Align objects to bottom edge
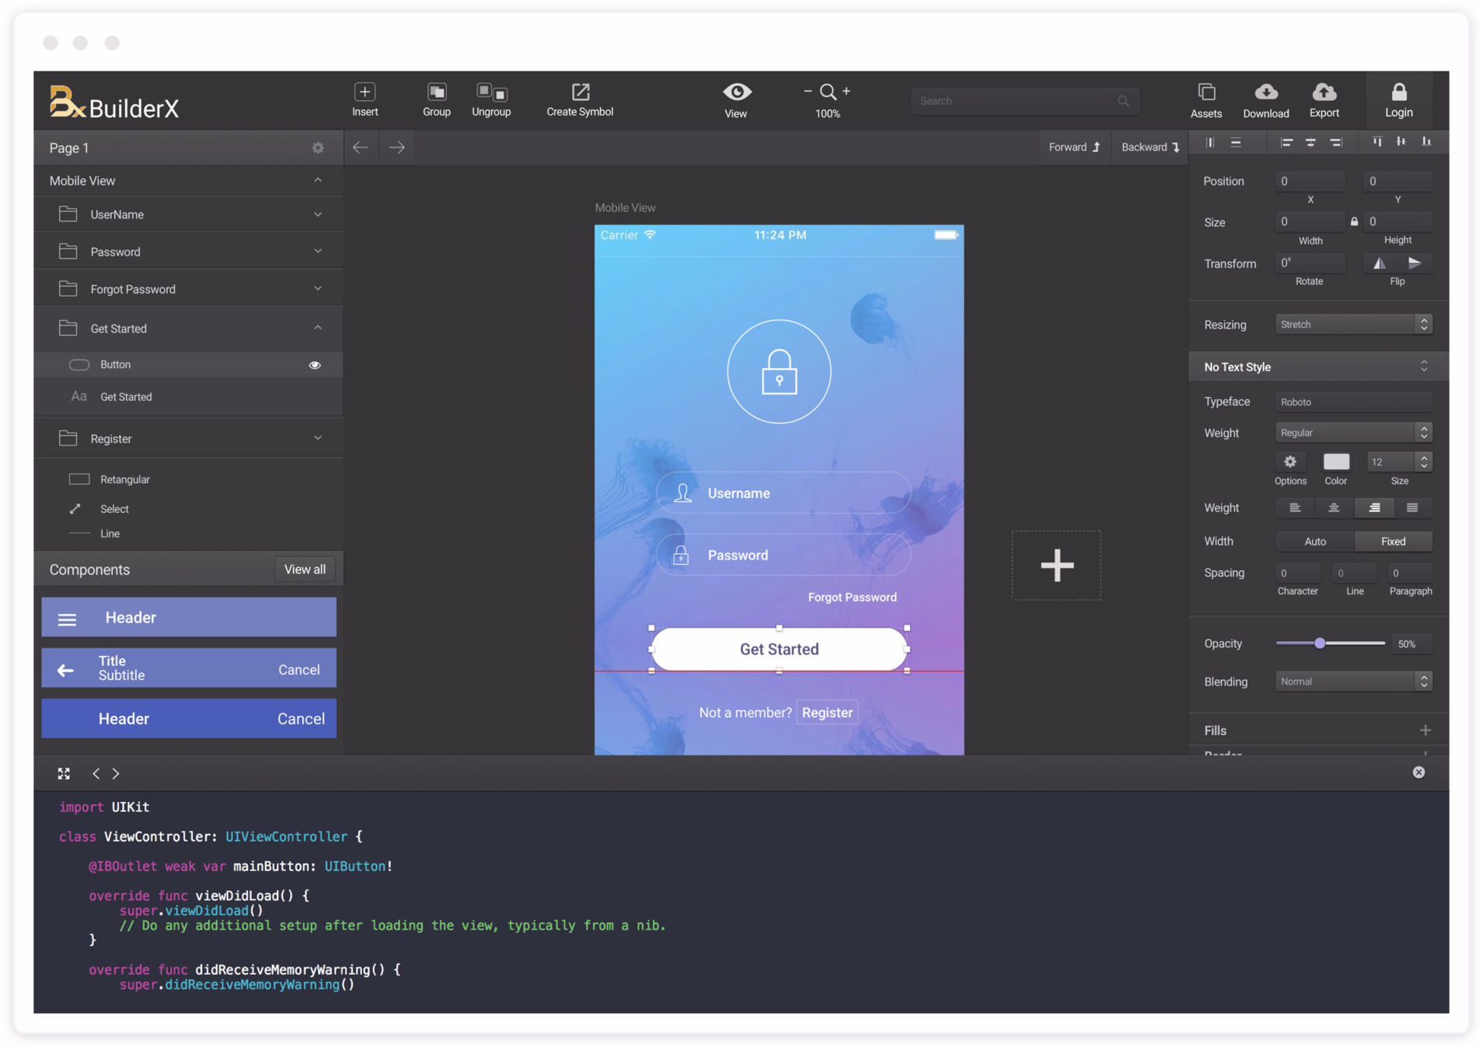This screenshot has height=1049, width=1483. 1426,142
